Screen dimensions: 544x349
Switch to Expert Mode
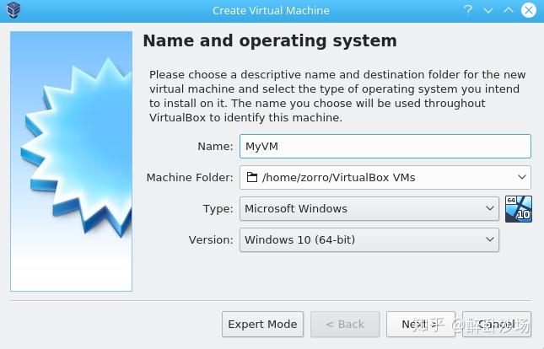(x=262, y=324)
